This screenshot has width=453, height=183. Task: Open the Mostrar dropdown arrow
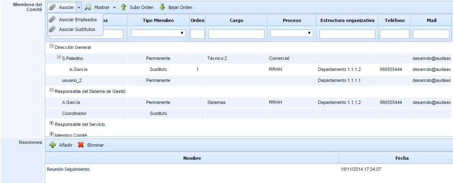(x=114, y=8)
